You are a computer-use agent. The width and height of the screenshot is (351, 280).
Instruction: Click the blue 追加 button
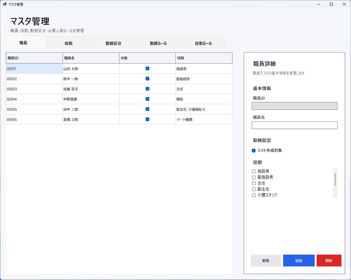[299, 260]
